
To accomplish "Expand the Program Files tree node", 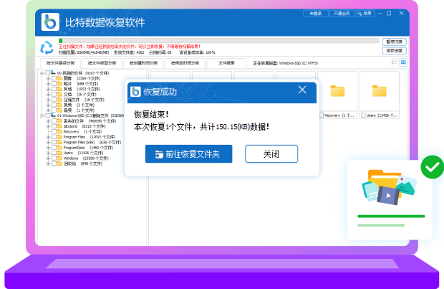I will click(x=48, y=137).
